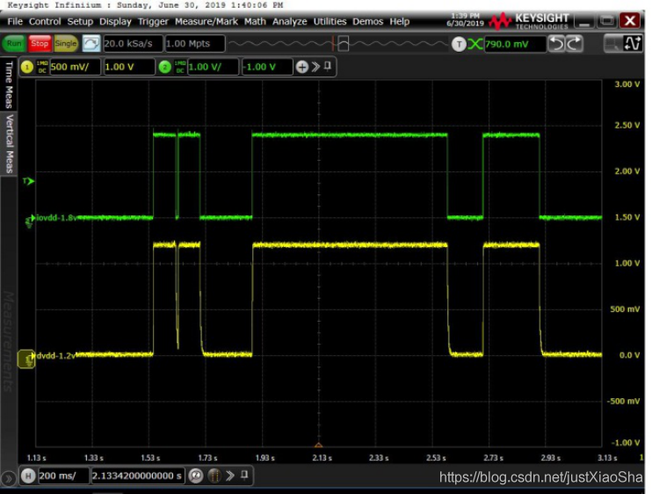Click the channel toolbar pin icon
The height and width of the screenshot is (494, 652).
(x=328, y=66)
